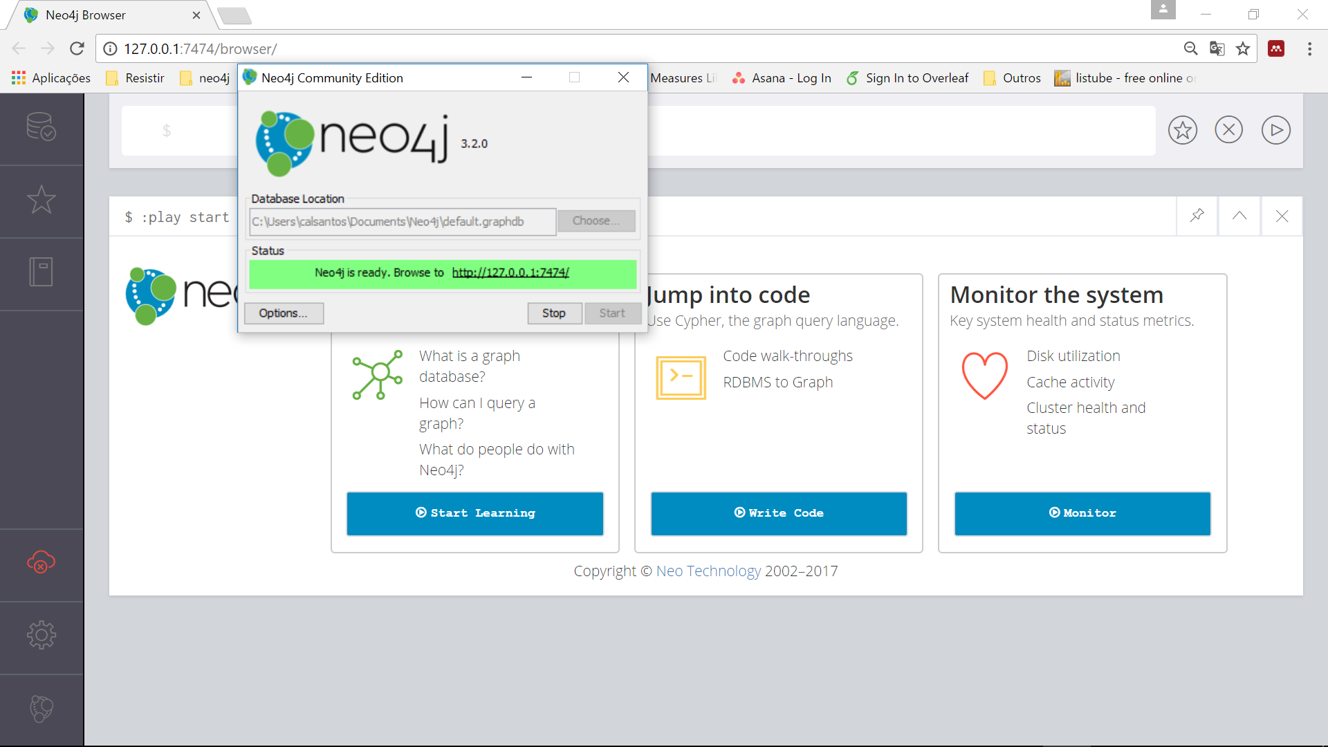The image size is (1328, 747).
Task: Clear the editor with the circled X icon
Action: click(x=1229, y=129)
